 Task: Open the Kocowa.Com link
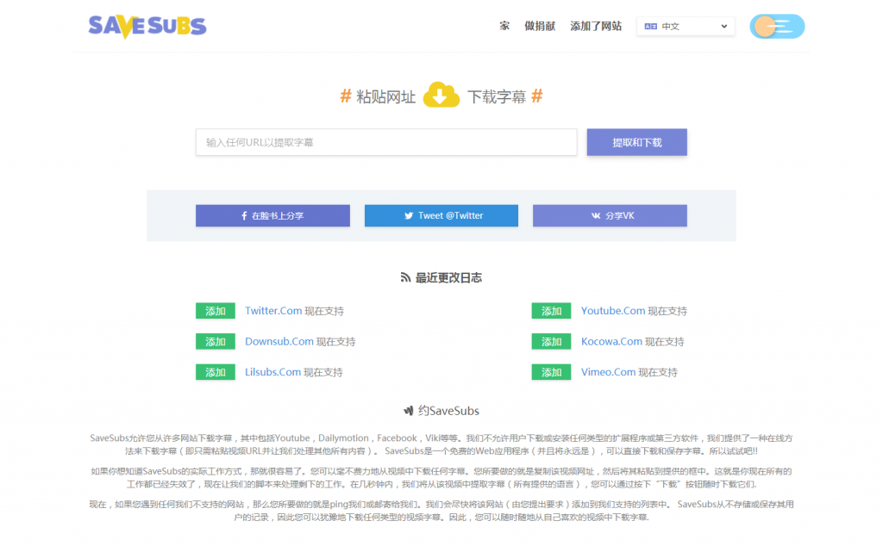pyautogui.click(x=611, y=341)
